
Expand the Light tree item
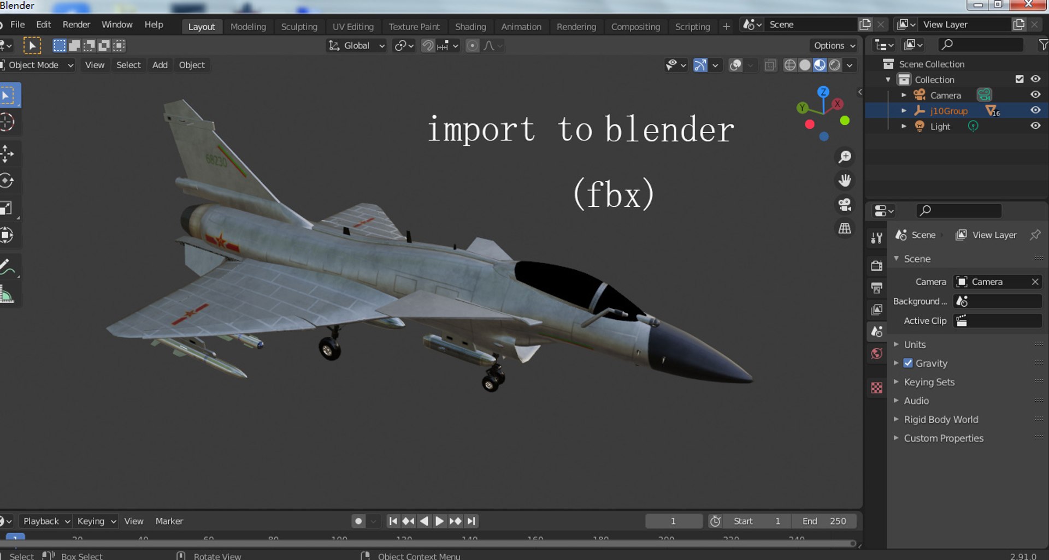pyautogui.click(x=904, y=126)
